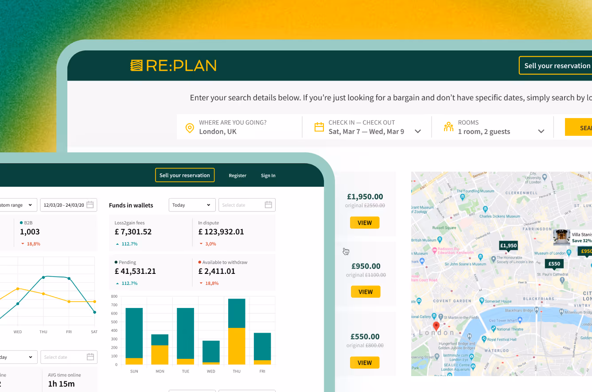Click the 1h 15m AVG time online value
Image resolution: width=592 pixels, height=392 pixels.
(61, 384)
